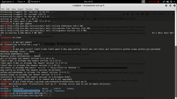Click the Documents directory in ls output

point(6,91)
